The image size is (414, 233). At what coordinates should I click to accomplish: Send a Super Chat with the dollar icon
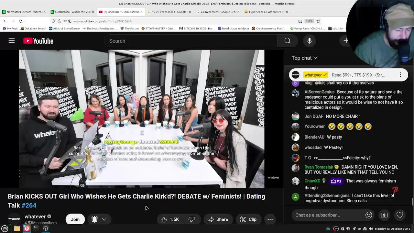pyautogui.click(x=384, y=215)
